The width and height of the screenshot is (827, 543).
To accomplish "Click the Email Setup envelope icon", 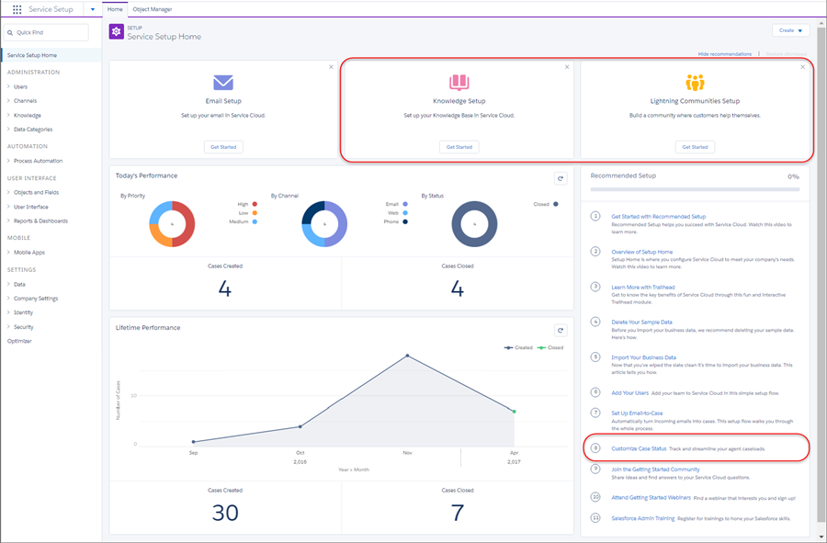I will (223, 83).
